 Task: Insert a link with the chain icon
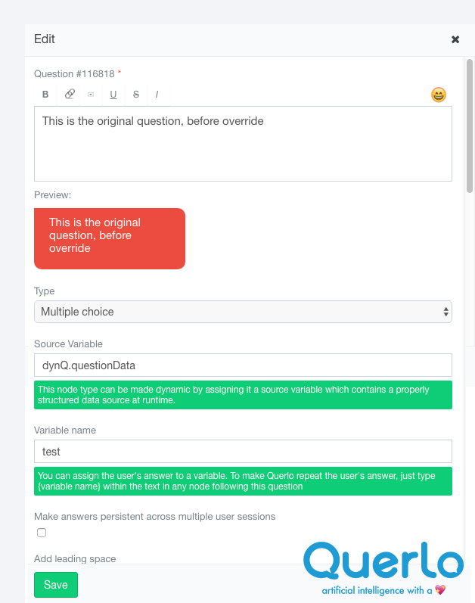[x=70, y=95]
